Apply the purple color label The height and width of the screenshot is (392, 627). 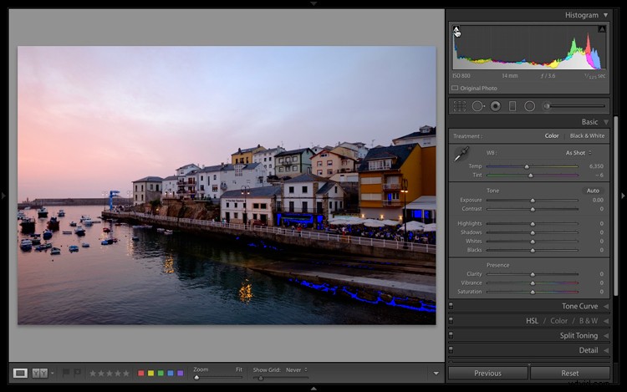(181, 374)
